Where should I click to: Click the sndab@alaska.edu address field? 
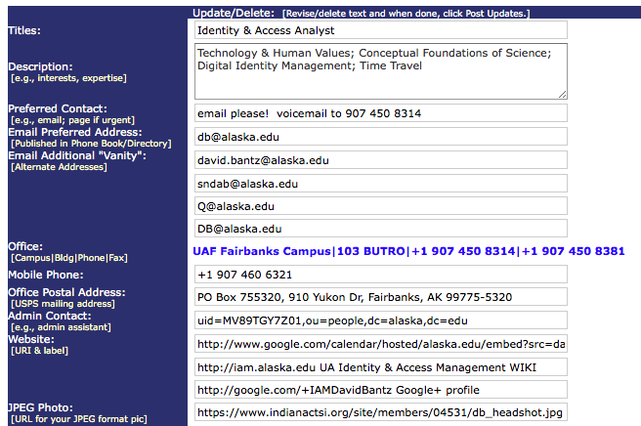pyautogui.click(x=381, y=184)
